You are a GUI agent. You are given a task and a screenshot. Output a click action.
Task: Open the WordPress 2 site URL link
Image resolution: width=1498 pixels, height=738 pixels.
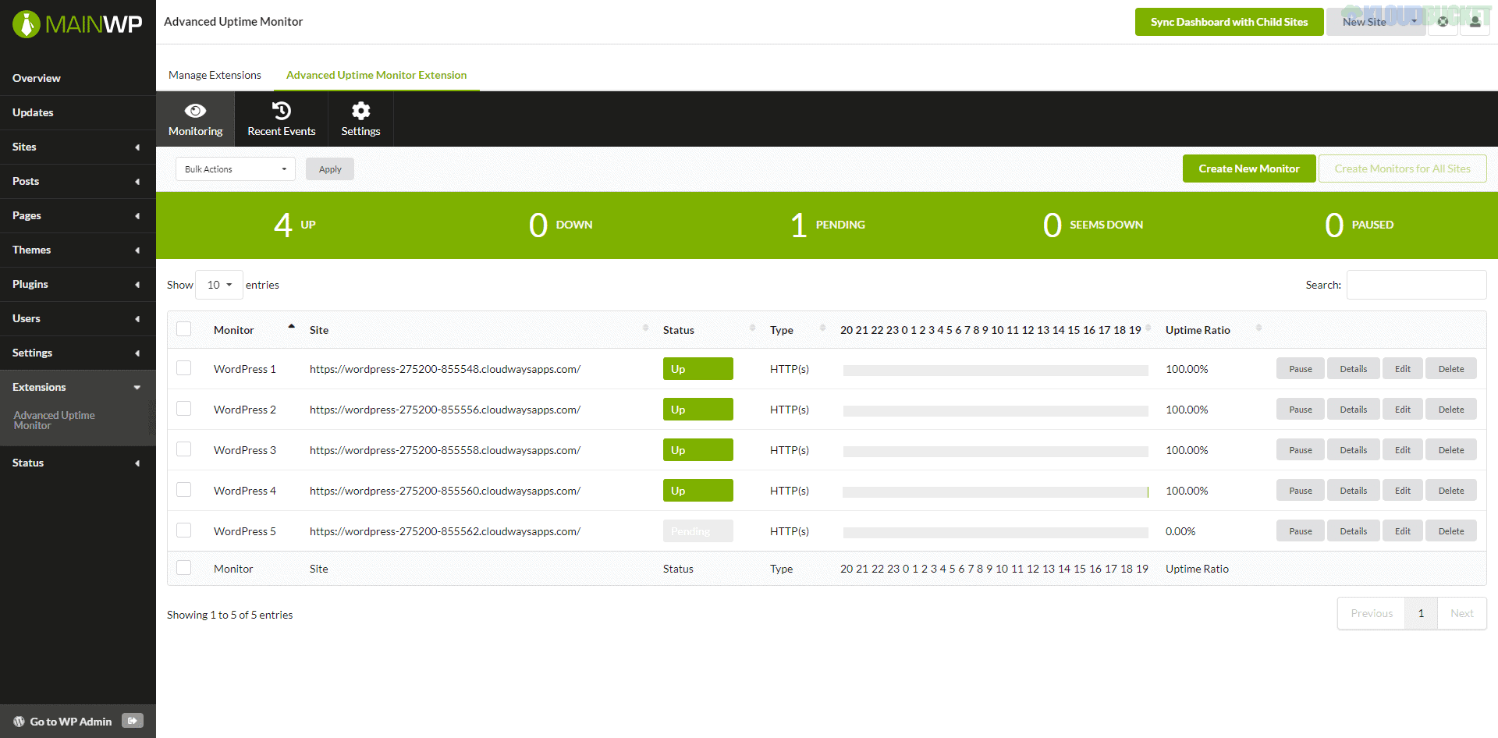(x=445, y=409)
